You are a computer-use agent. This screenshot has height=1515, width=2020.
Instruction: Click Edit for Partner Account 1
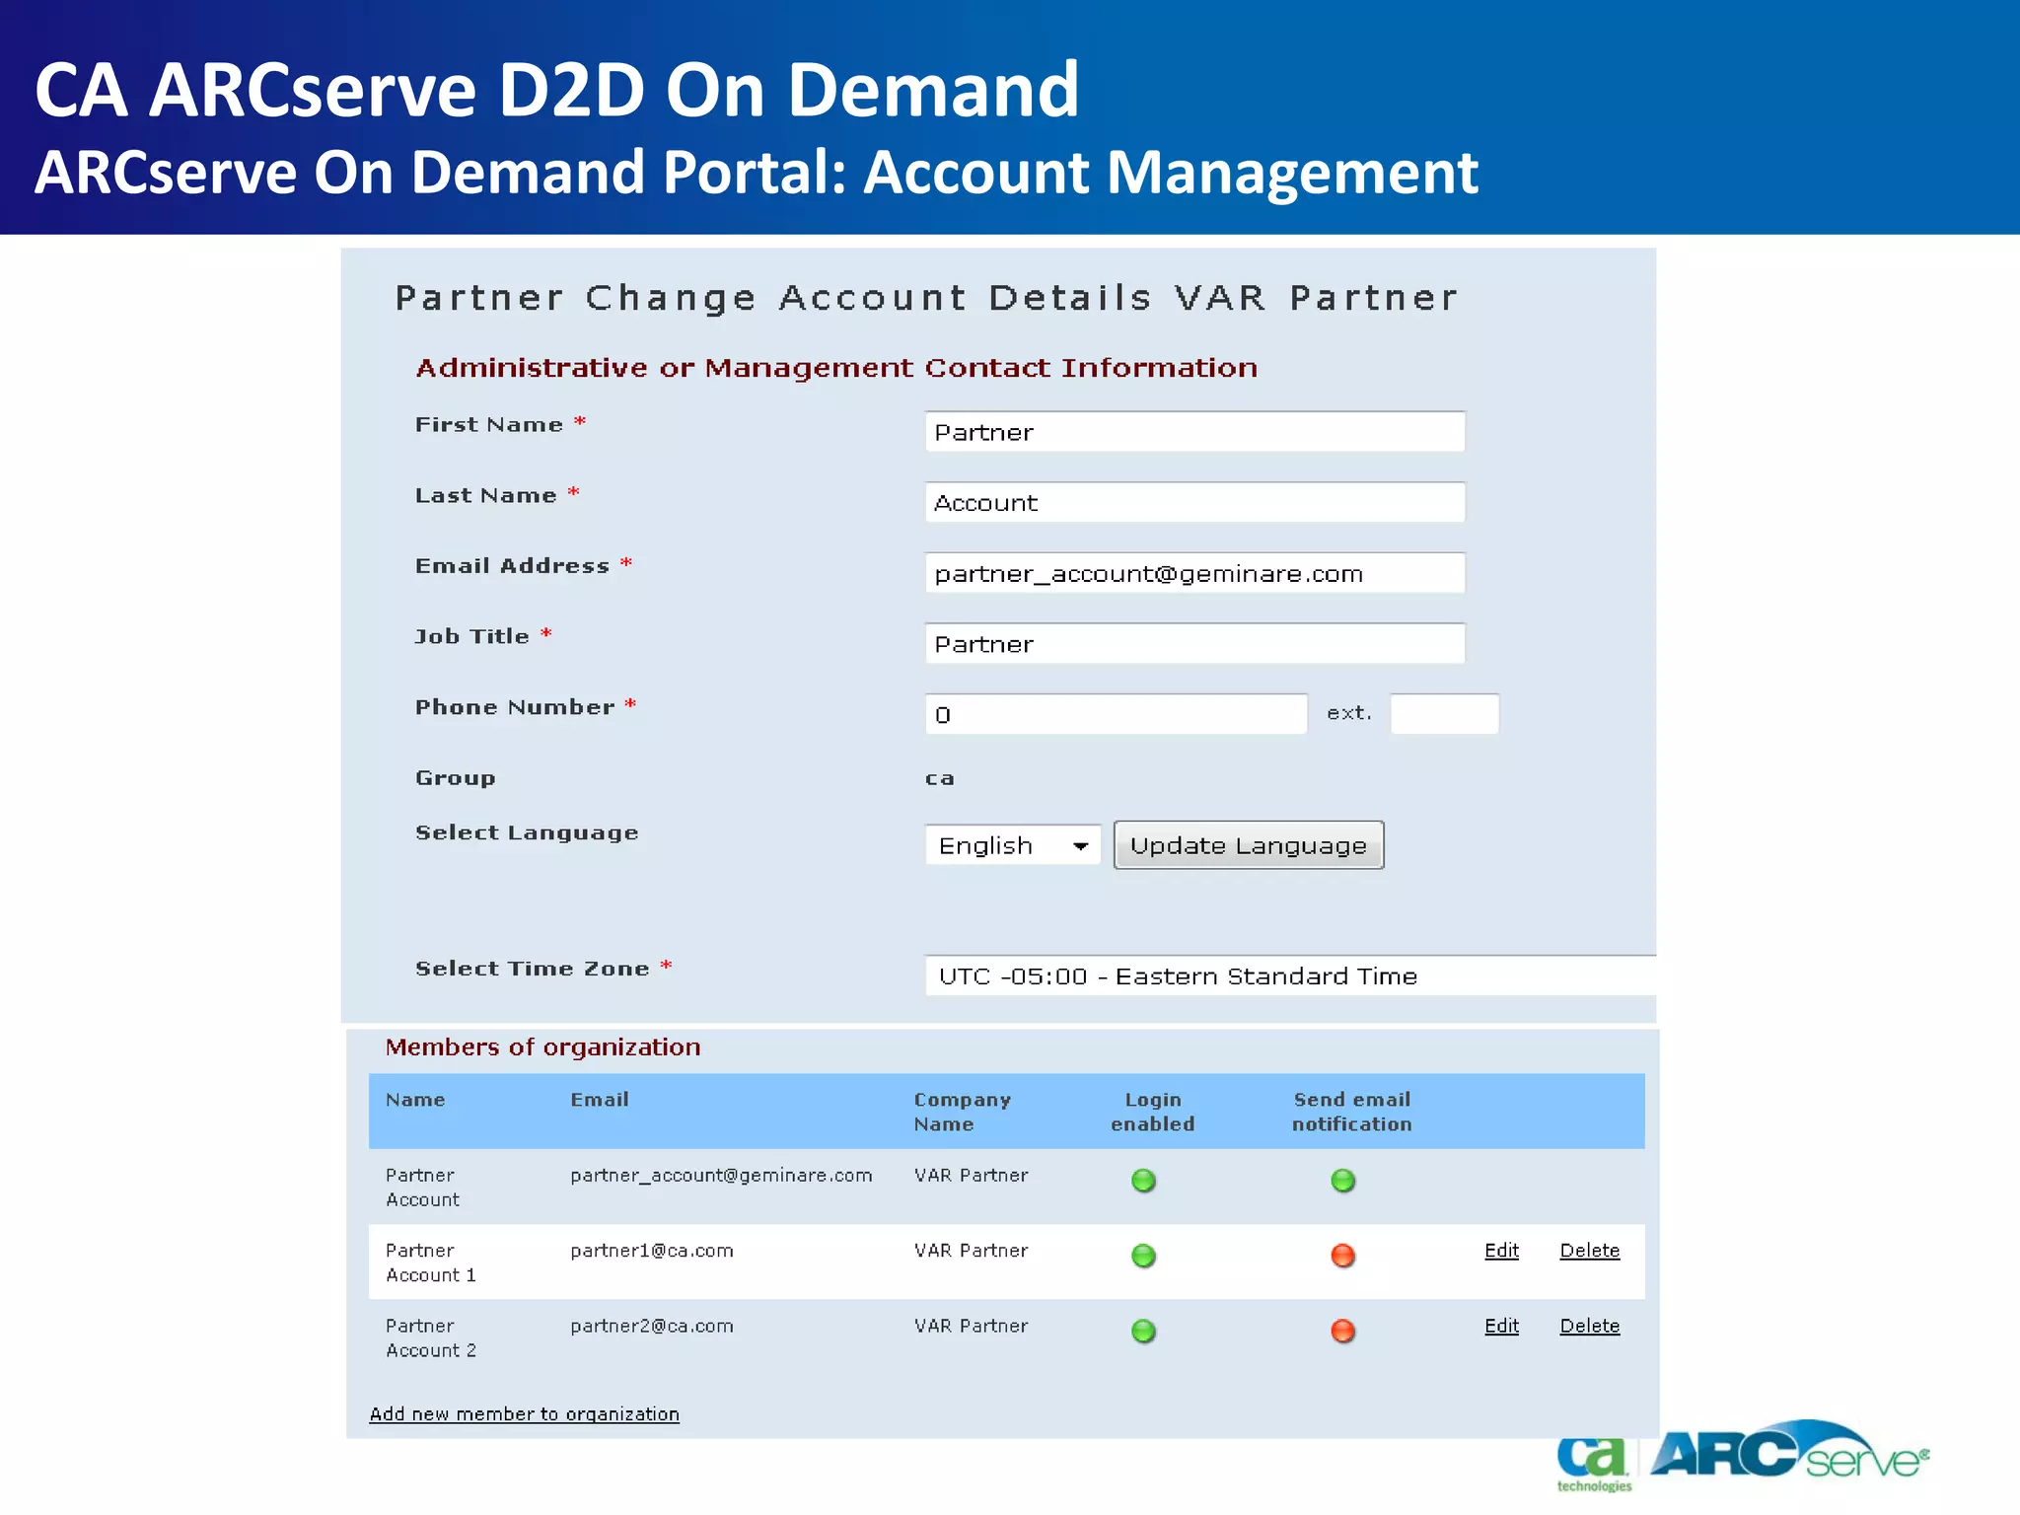tap(1501, 1251)
